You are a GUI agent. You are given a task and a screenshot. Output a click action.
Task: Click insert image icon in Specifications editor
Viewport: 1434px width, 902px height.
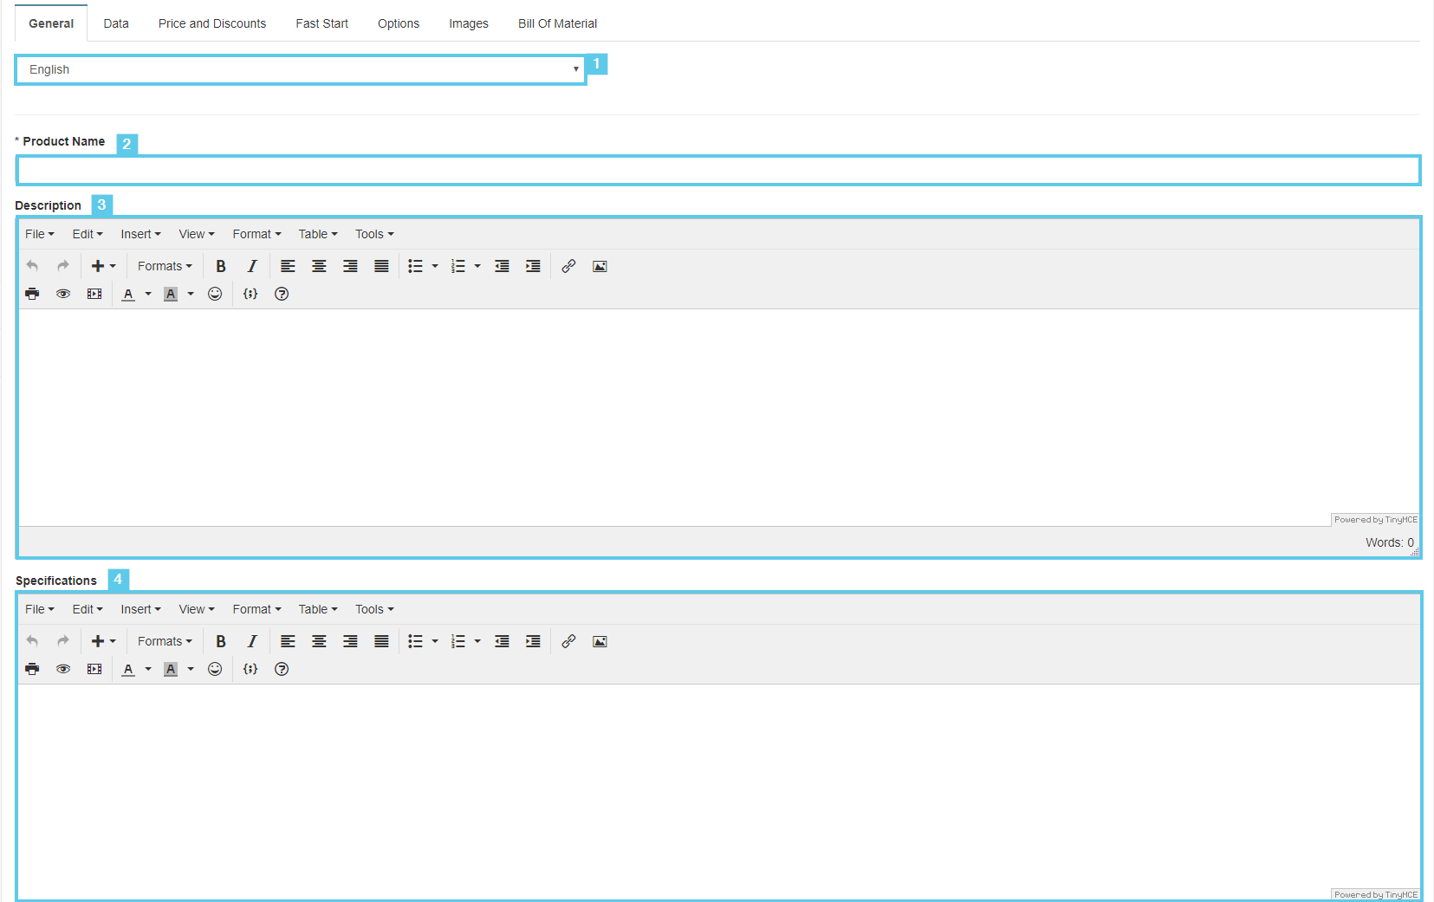[600, 641]
